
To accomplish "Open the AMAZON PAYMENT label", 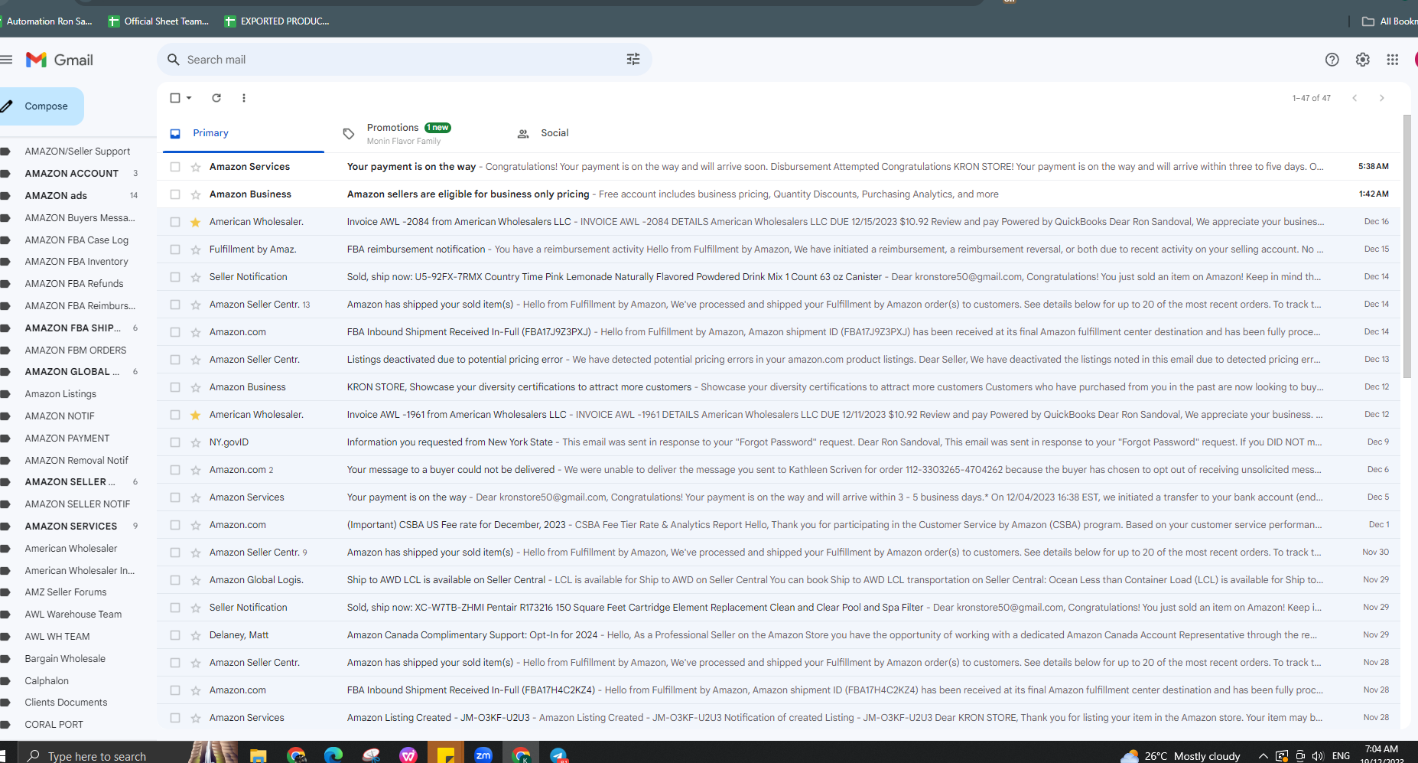I will (67, 439).
